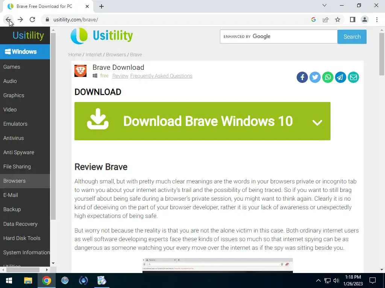
Task: Open the Graphics category
Action: (25, 95)
